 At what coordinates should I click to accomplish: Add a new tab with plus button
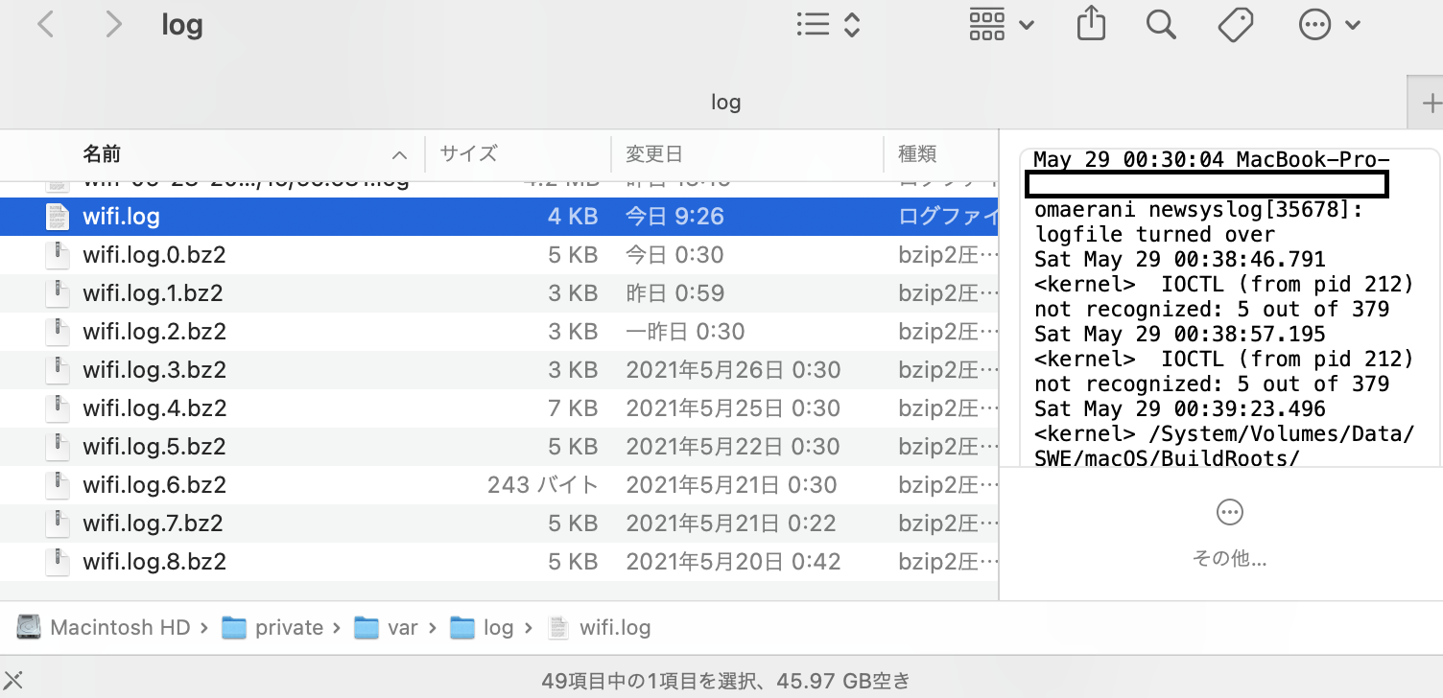(x=1430, y=103)
